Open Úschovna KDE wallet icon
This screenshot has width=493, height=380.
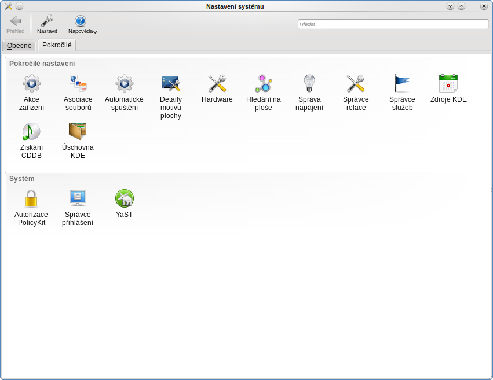(78, 131)
